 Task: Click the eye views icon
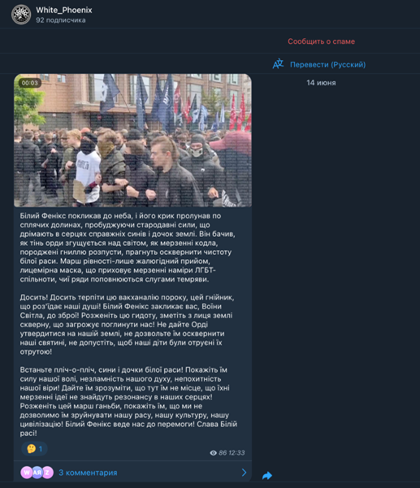click(214, 453)
